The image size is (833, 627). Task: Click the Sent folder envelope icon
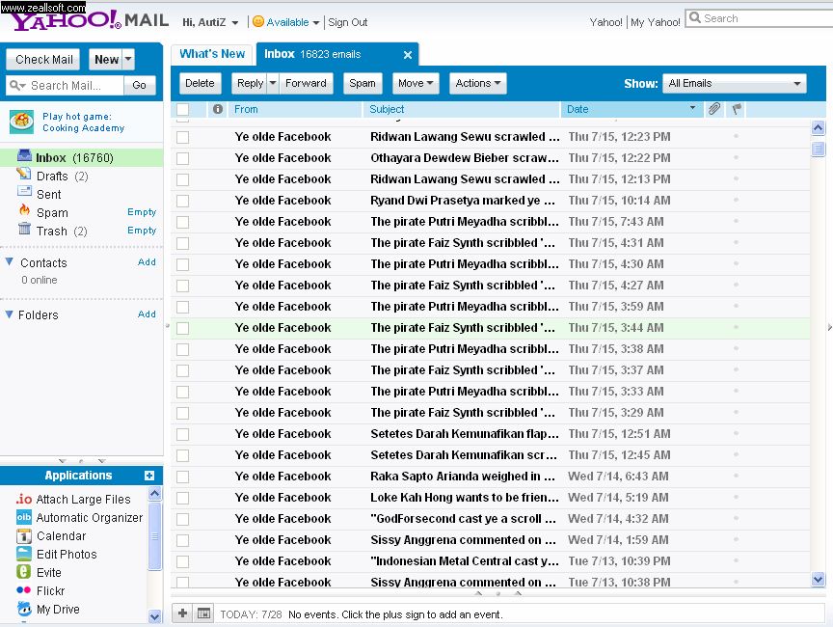tap(24, 192)
